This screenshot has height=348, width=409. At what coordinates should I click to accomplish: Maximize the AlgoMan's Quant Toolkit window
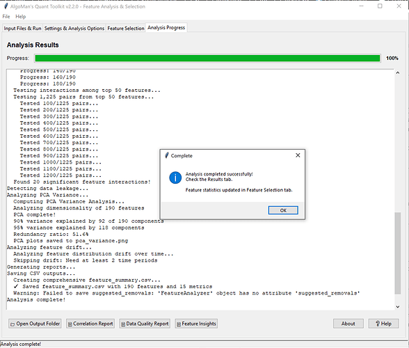pyautogui.click(x=380, y=6)
